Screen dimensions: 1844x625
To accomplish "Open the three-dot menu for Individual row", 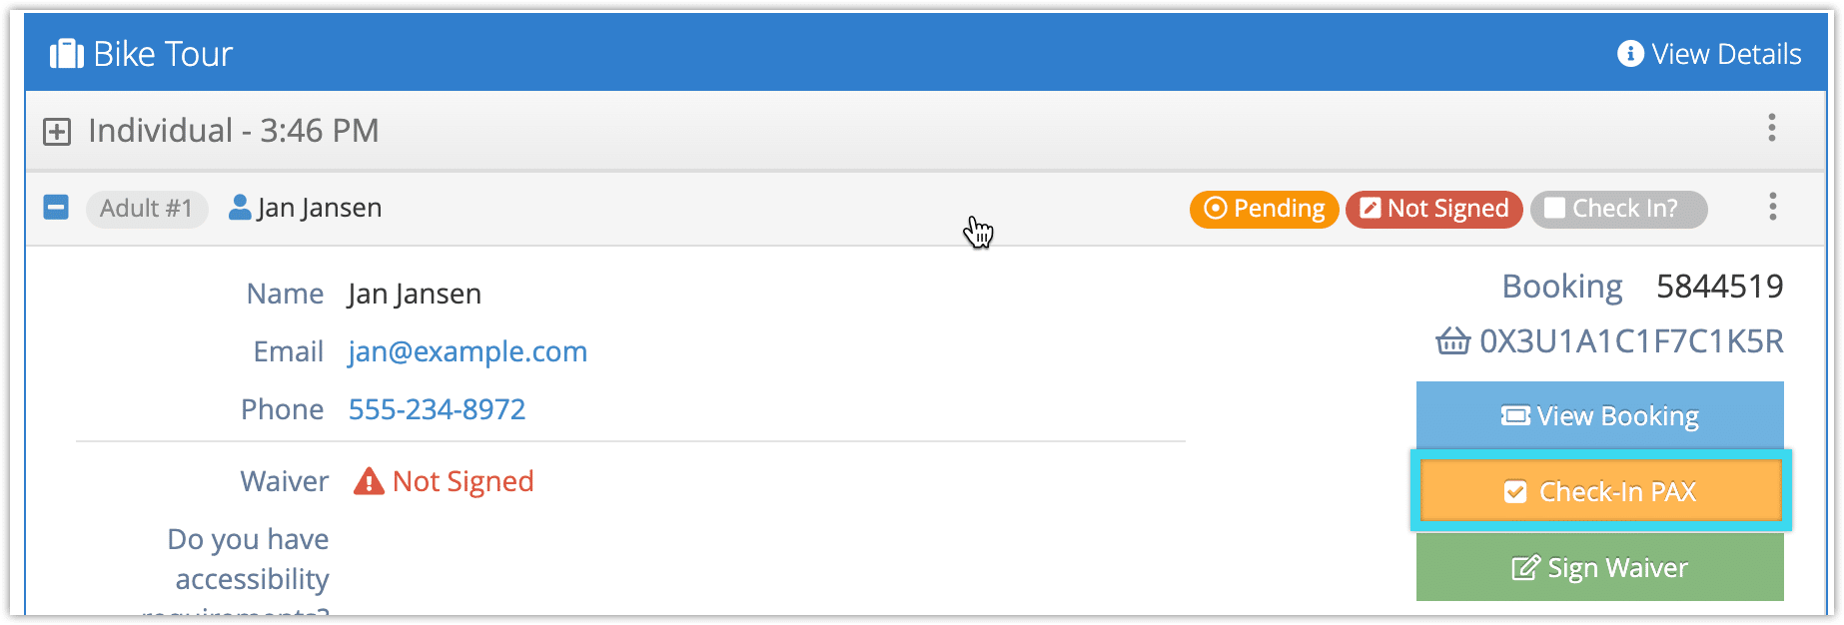I will [x=1771, y=128].
